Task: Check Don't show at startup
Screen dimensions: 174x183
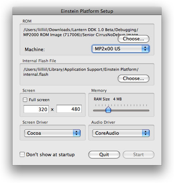Action: 22,154
